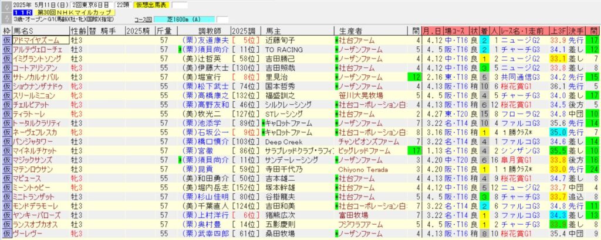Click trainer (栗)武幸四郎
Image resolution: width=601 pixels, height=240 pixels.
point(206,233)
